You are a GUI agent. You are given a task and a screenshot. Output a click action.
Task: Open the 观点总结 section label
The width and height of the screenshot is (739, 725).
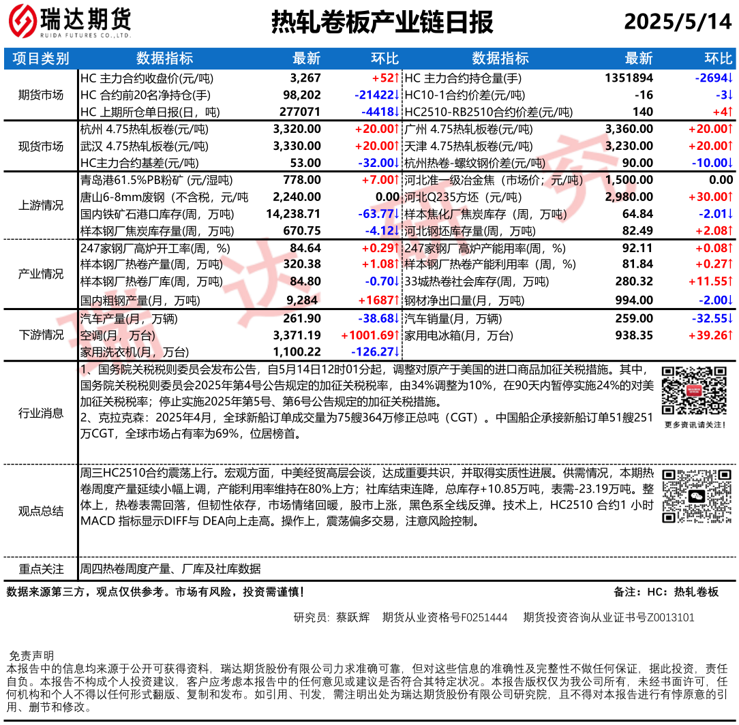(41, 512)
